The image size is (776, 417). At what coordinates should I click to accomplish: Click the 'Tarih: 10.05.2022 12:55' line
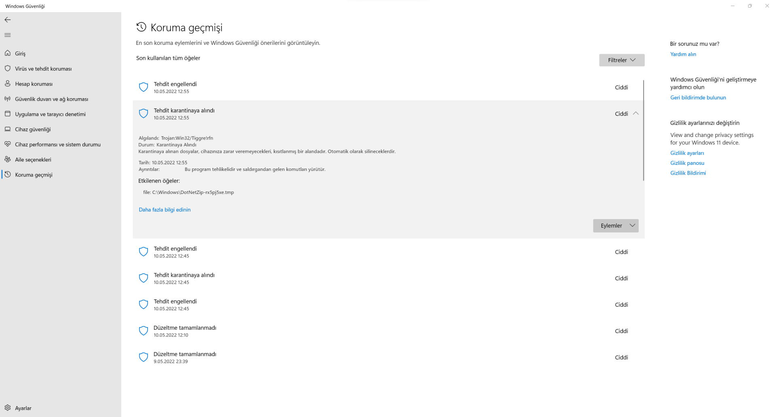coord(163,162)
